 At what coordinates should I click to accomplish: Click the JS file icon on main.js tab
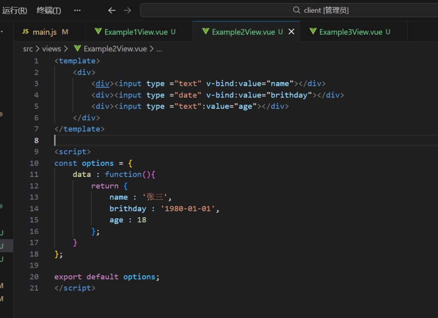pos(25,32)
